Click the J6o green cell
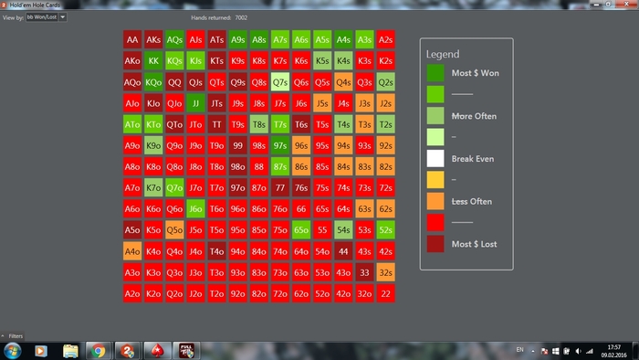This screenshot has width=639, height=360. [195, 208]
